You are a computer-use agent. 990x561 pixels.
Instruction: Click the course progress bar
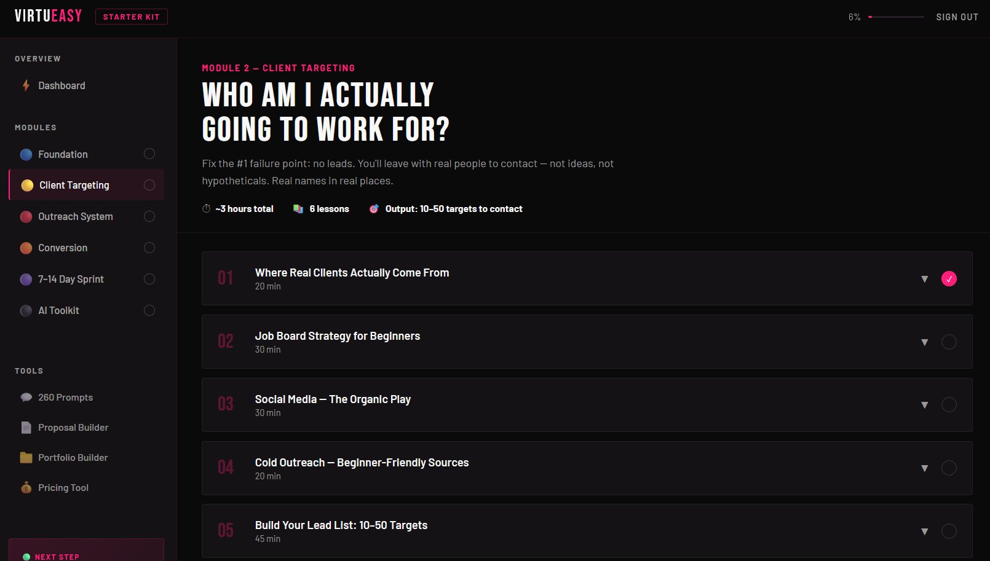point(896,17)
